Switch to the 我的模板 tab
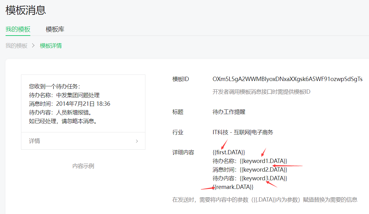 pyautogui.click(x=18, y=29)
